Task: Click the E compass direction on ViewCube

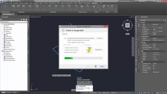Action: point(132,25)
